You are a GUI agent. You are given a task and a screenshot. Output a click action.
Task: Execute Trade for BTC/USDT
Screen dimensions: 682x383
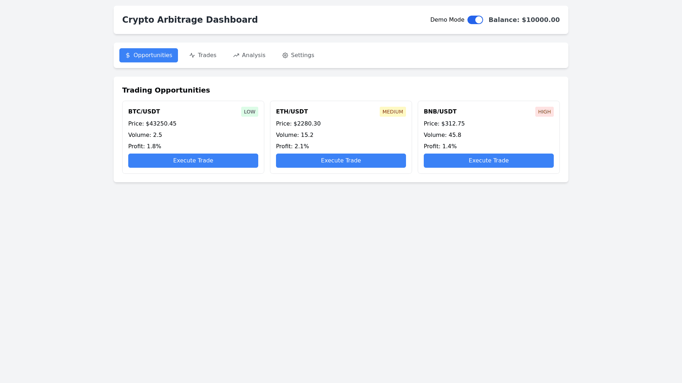coord(193,161)
